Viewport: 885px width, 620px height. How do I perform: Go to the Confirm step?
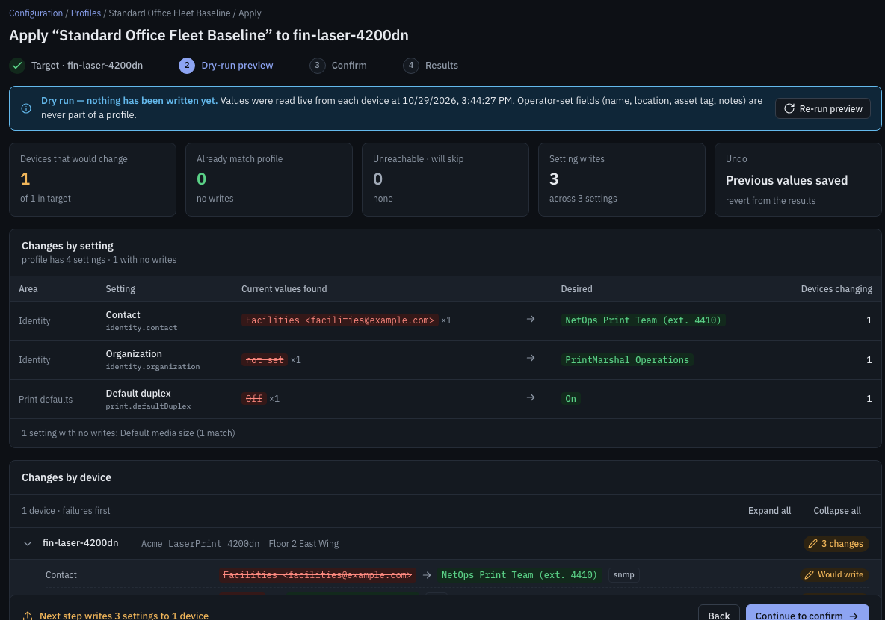[x=338, y=66]
